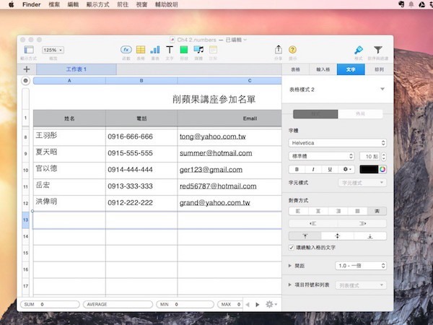Align text to top of cell

coord(305,236)
